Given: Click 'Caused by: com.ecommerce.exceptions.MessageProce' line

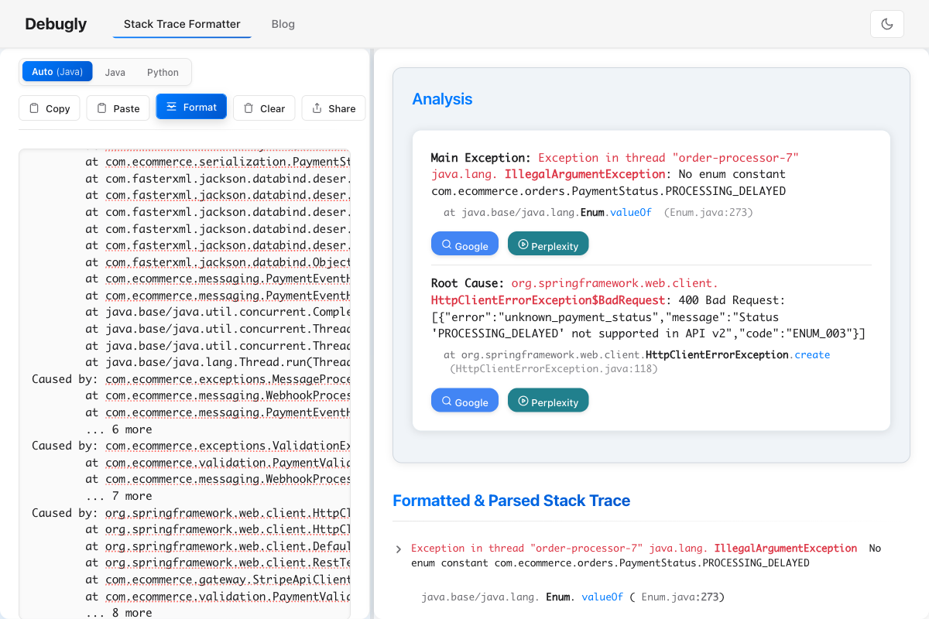Looking at the screenshot, I should pos(191,379).
